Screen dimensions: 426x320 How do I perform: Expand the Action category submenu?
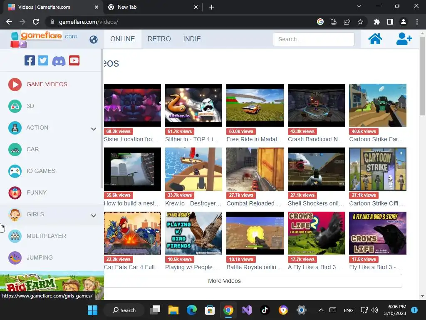click(x=94, y=129)
